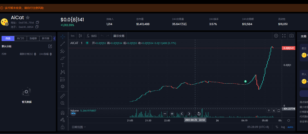This screenshot has width=308, height=134.
Task: Zoom in chart with plus button
Action: coord(172,114)
